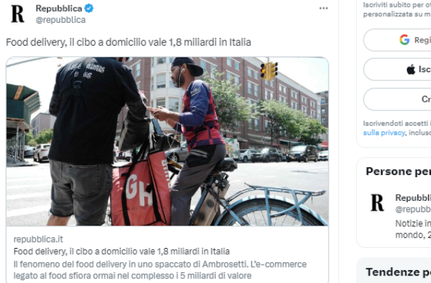Image resolution: width=431 pixels, height=283 pixels.
Task: Open the three-dot more options menu on tweet
Action: (x=323, y=8)
